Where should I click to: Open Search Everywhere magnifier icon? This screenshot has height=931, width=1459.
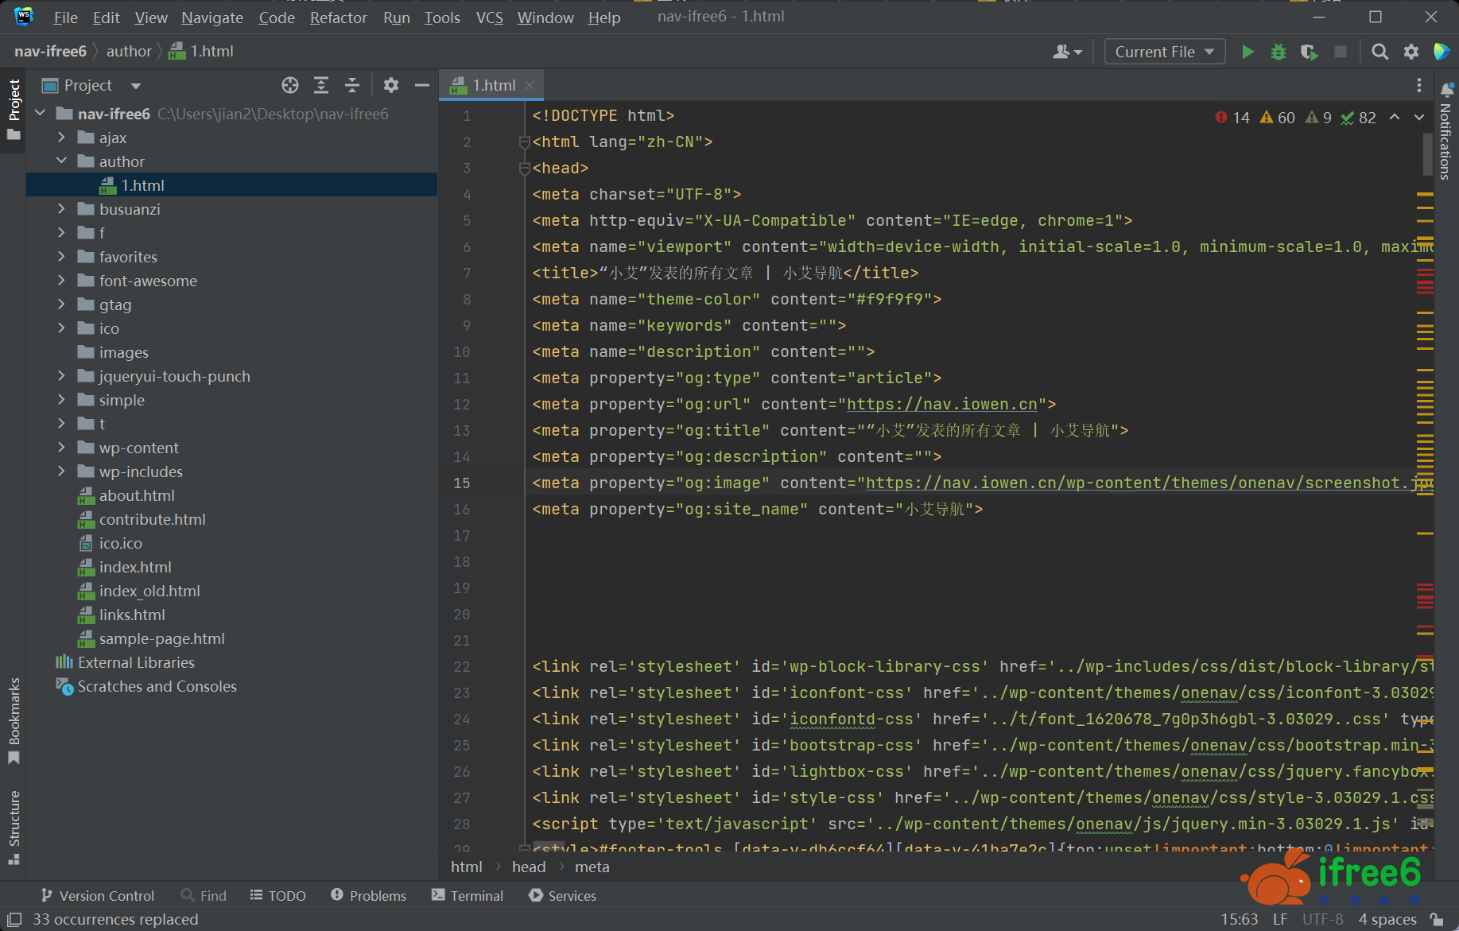coord(1380,52)
